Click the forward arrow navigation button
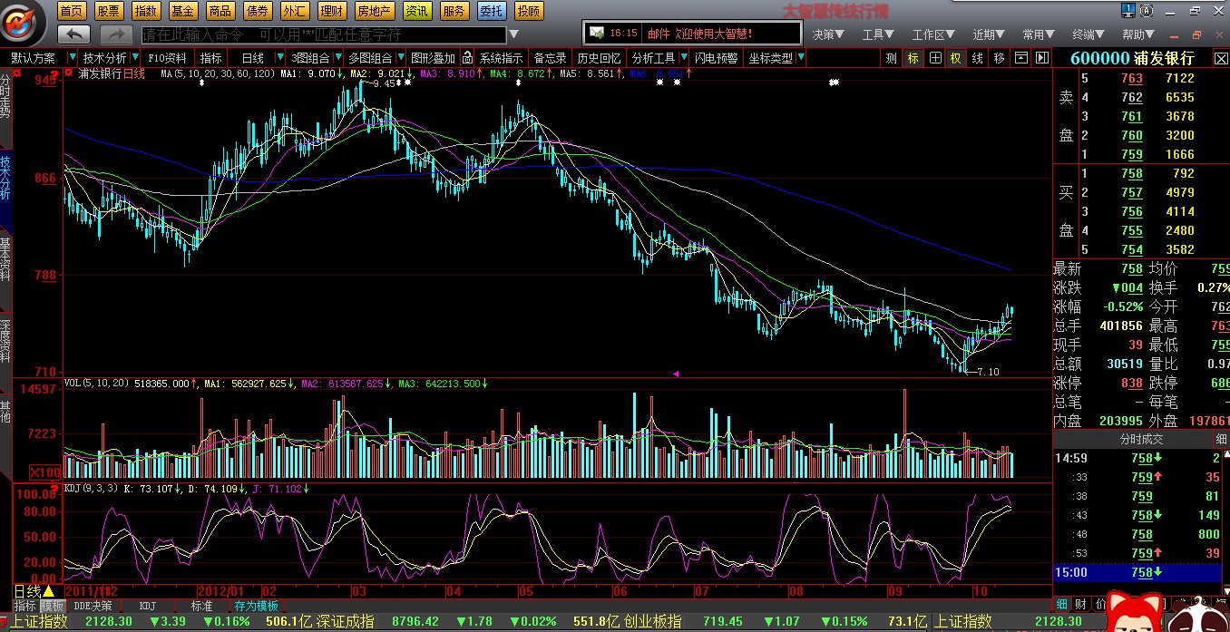The image size is (1230, 632). [x=116, y=34]
